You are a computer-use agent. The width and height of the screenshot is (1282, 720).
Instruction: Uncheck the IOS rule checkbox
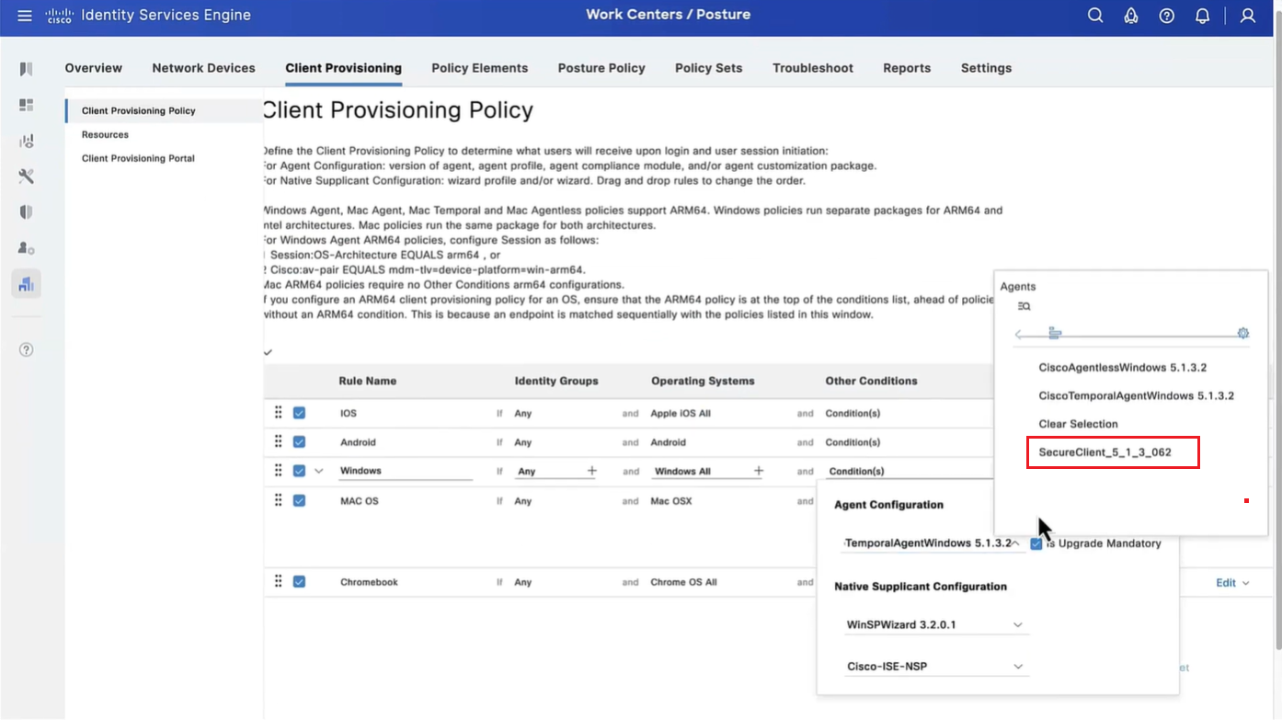tap(299, 413)
